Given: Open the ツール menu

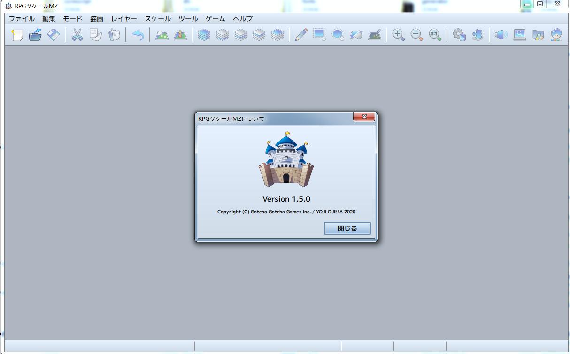Looking at the screenshot, I should click(188, 19).
